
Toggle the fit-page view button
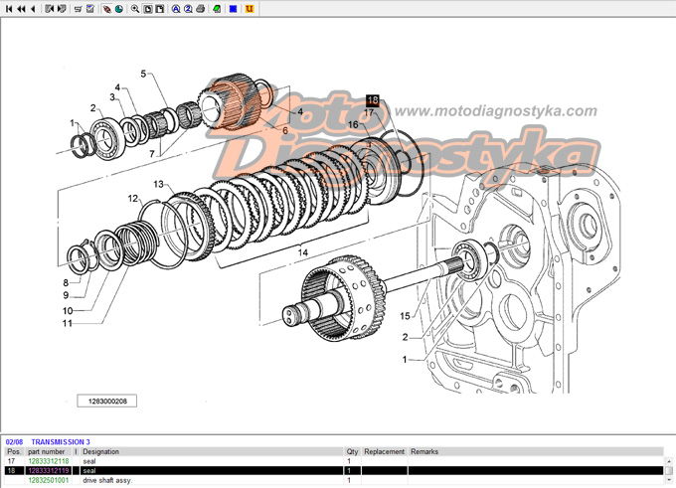tap(147, 9)
